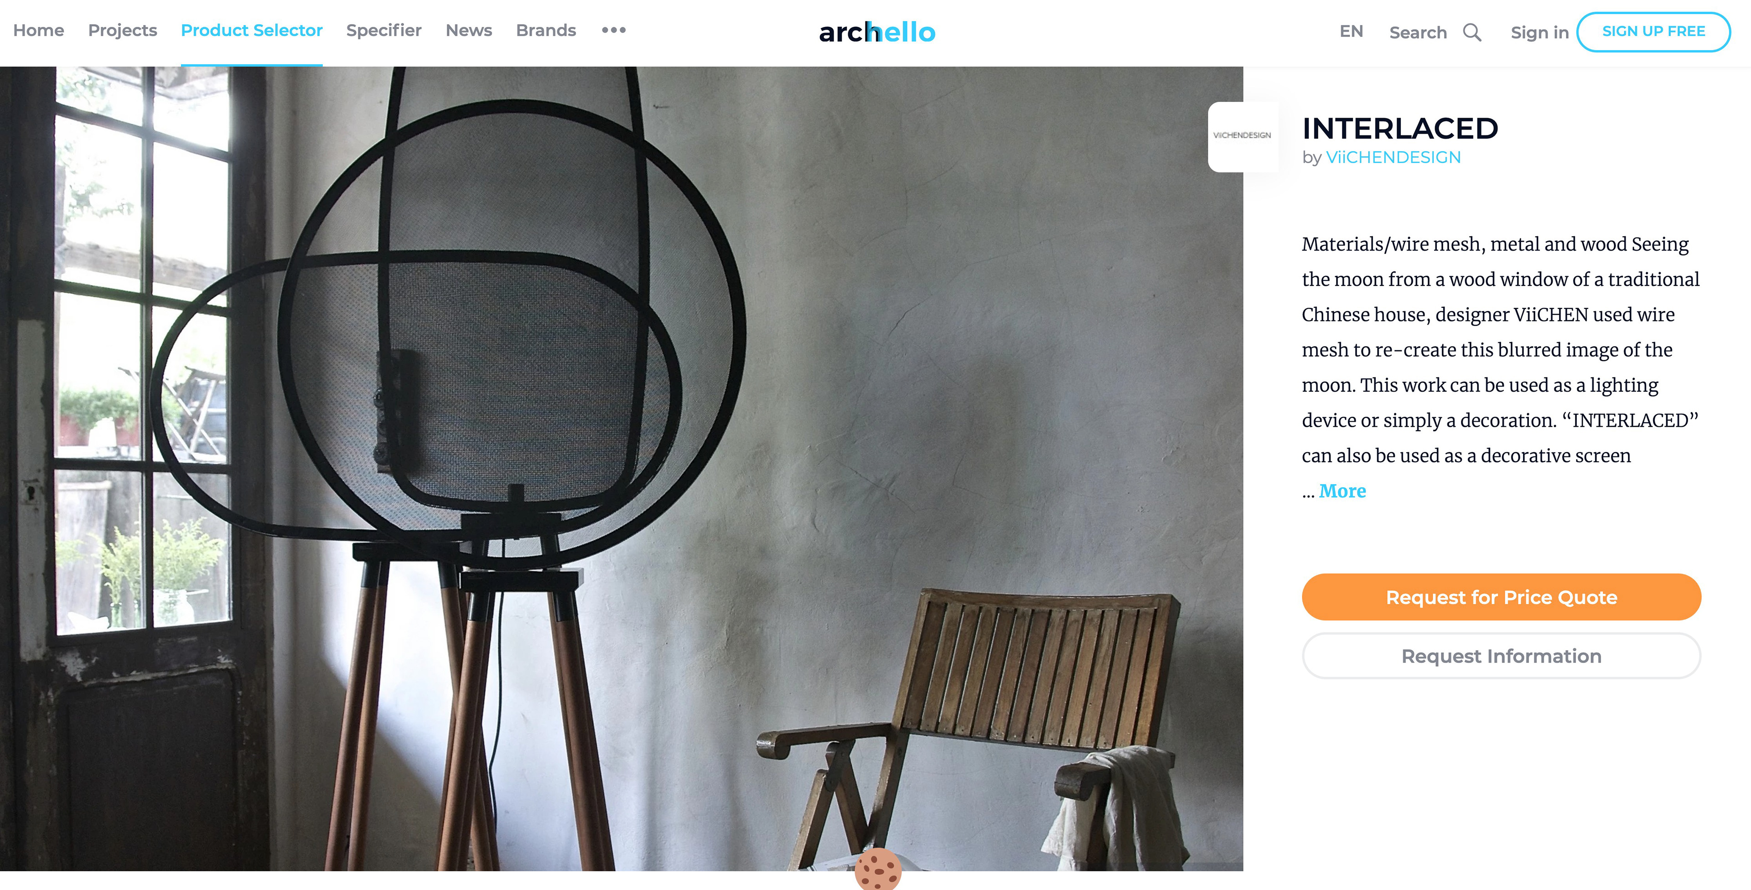1751x890 pixels.
Task: Click the Request Information button
Action: (x=1501, y=656)
